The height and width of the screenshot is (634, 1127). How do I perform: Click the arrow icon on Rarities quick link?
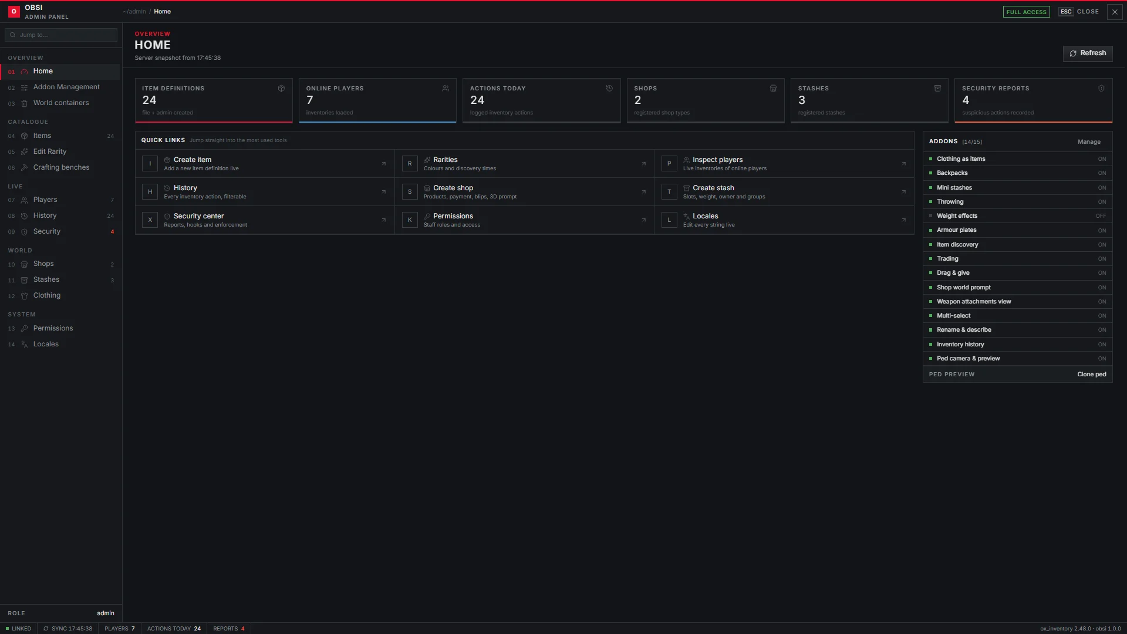pos(644,164)
